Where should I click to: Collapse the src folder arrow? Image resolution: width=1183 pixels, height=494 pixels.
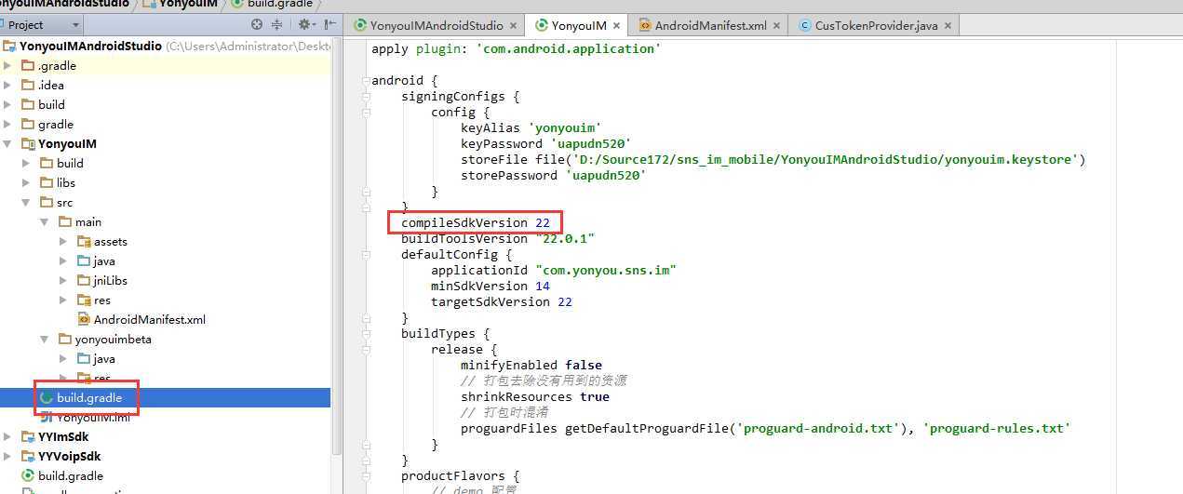coord(26,203)
